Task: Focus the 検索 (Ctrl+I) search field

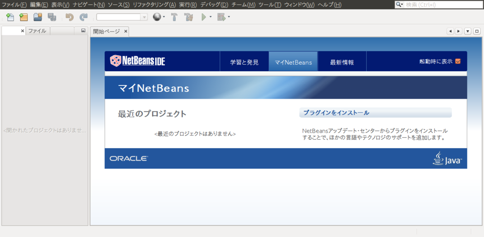Action: coord(443,5)
